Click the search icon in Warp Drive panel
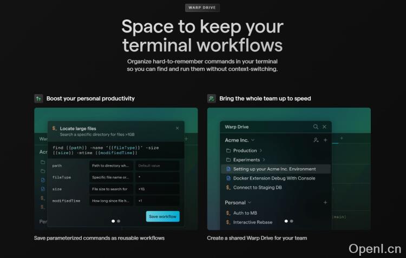The image size is (406, 258). point(316,127)
